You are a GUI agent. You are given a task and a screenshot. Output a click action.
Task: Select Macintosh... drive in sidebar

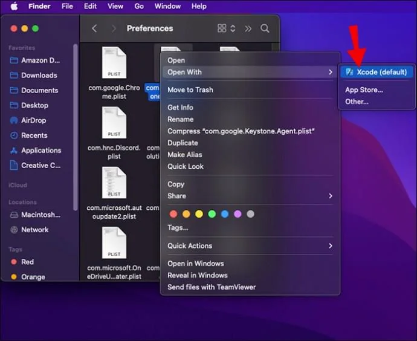coord(35,215)
